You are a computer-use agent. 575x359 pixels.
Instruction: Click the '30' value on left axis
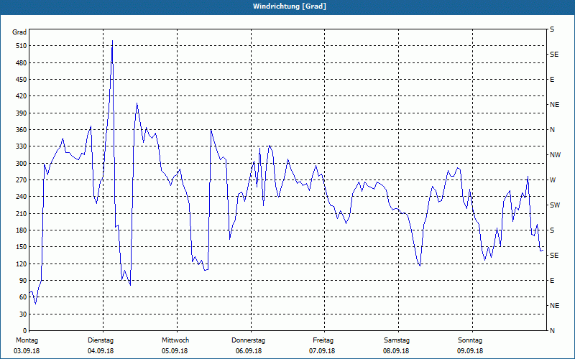23,314
